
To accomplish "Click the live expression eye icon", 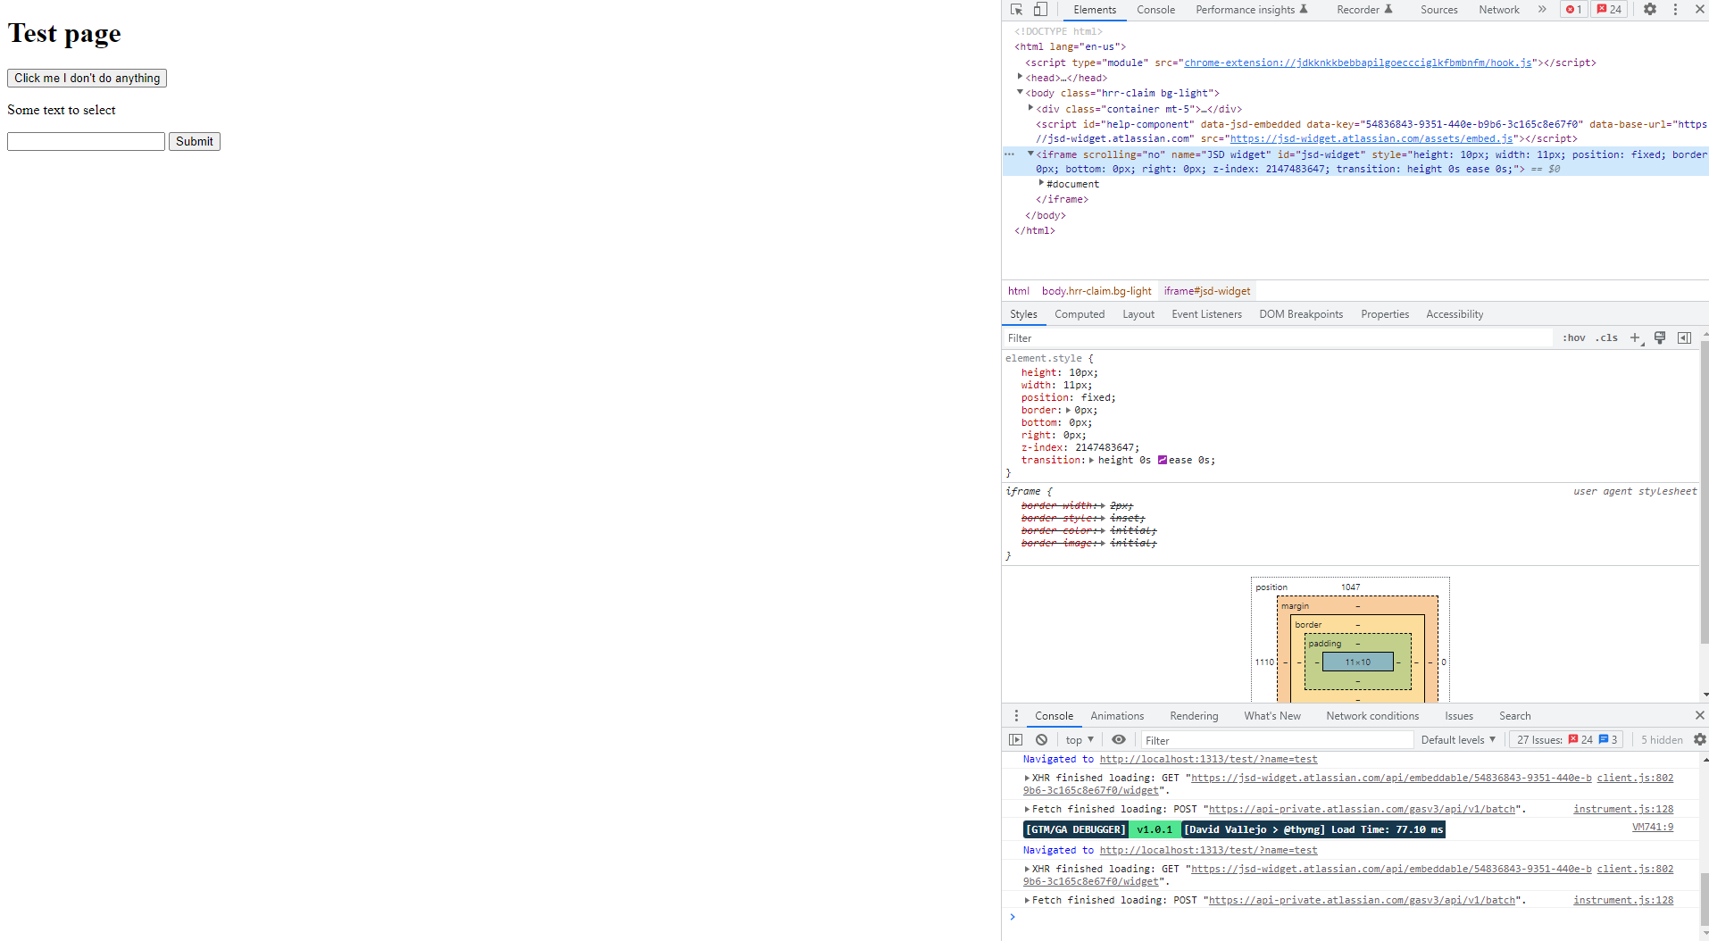I will 1119,740.
